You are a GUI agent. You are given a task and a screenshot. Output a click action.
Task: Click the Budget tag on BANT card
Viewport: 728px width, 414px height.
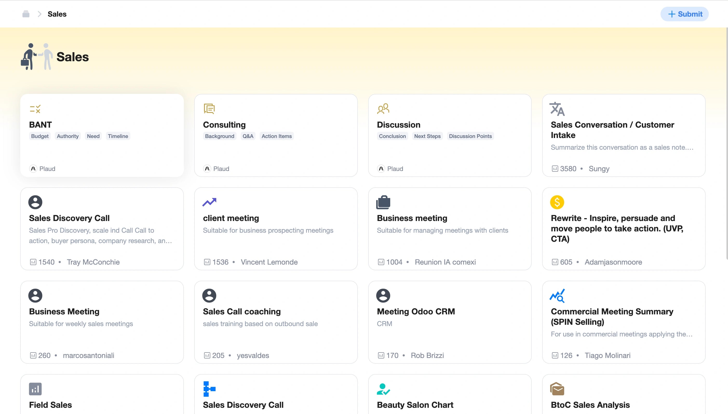click(40, 136)
